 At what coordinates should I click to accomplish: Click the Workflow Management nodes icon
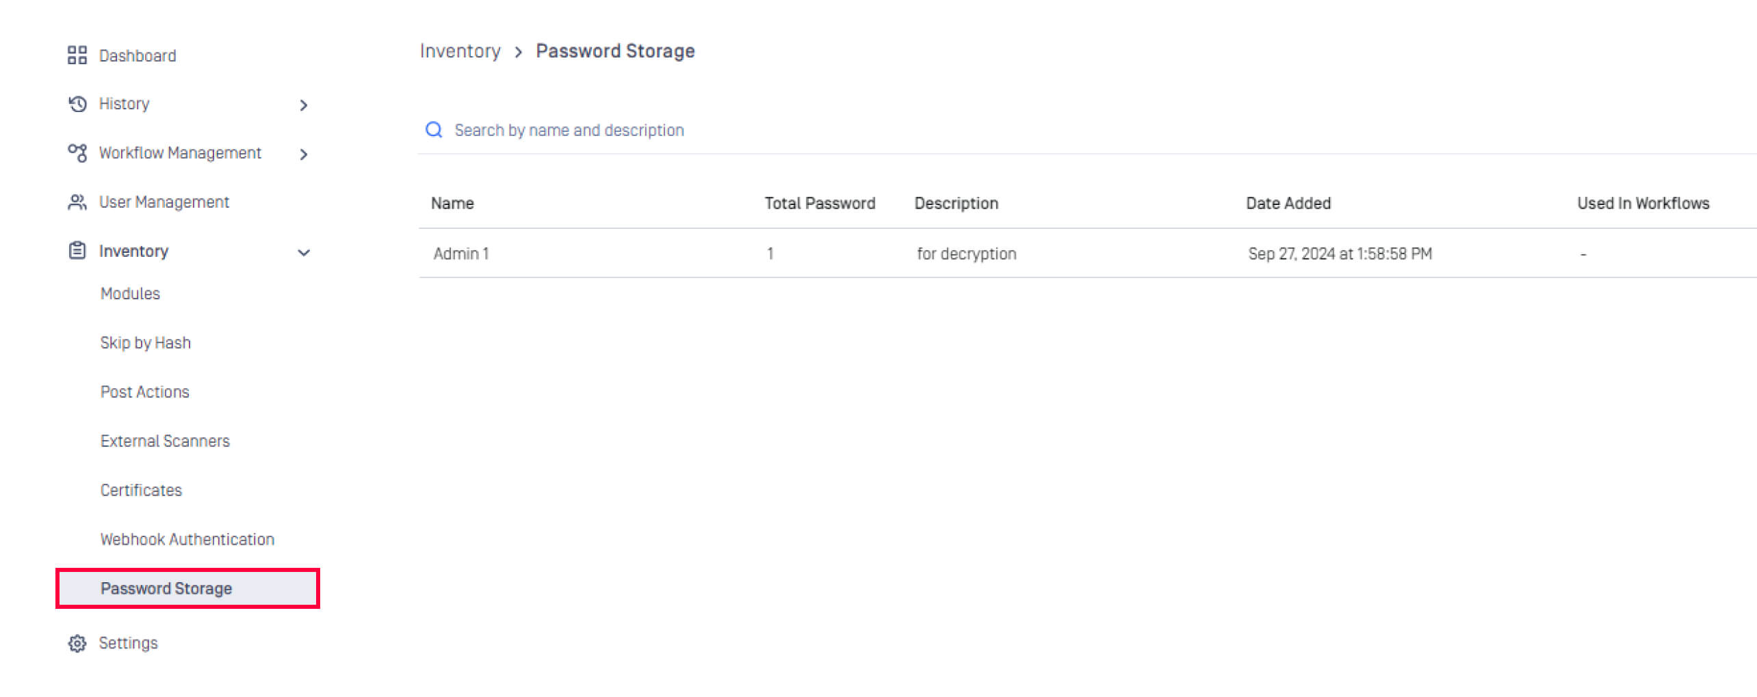click(x=77, y=153)
